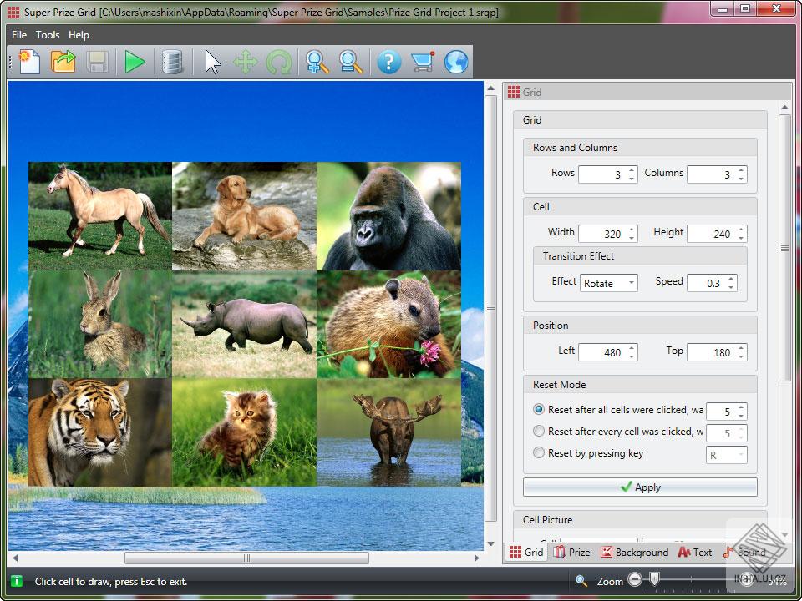The width and height of the screenshot is (802, 601).
Task: Click the globe website icon
Action: pos(455,63)
